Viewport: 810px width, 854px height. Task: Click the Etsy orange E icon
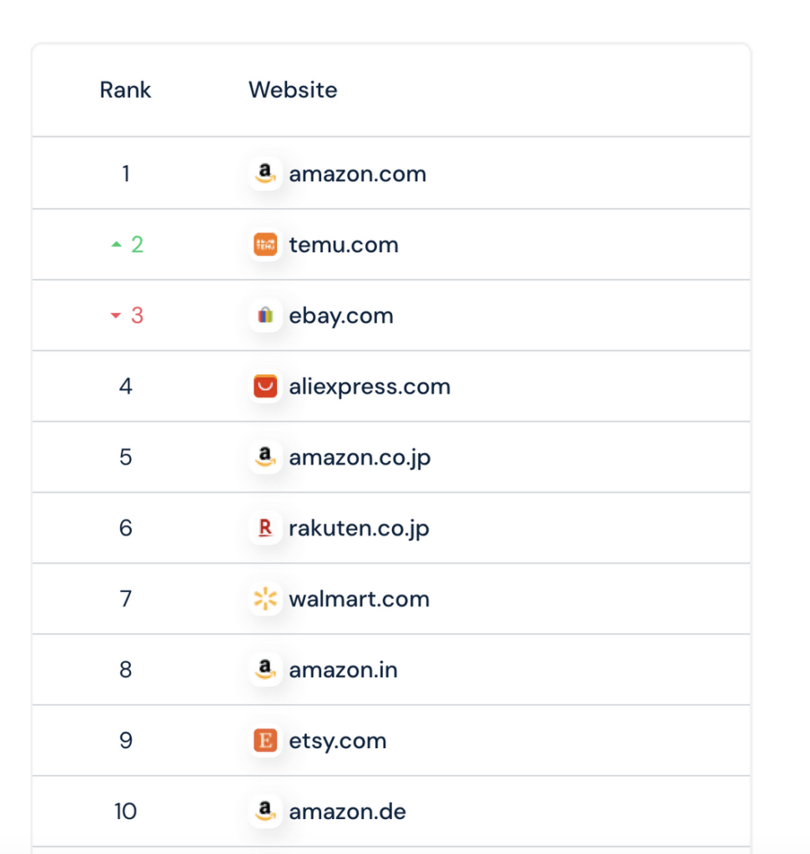tap(265, 741)
